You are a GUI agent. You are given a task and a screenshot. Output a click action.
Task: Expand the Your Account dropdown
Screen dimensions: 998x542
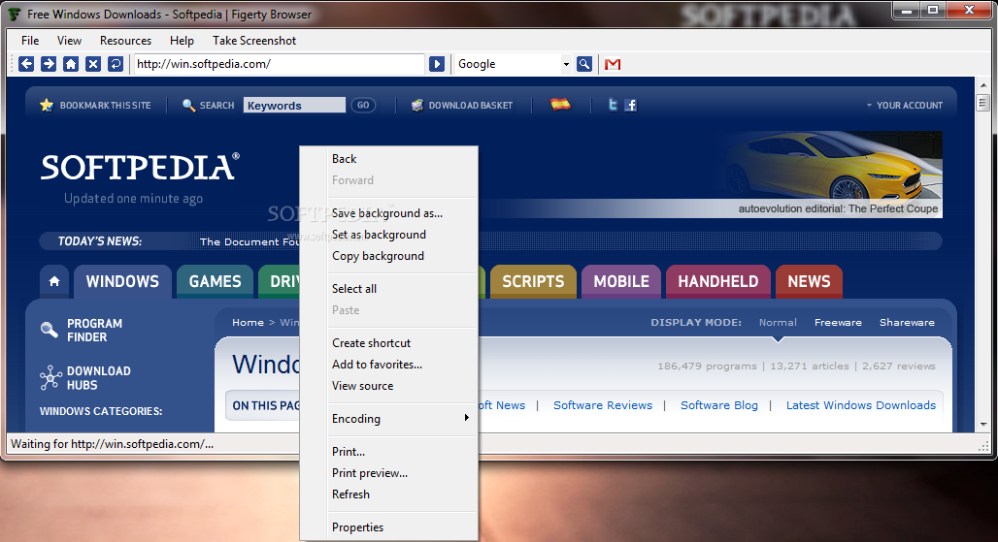pos(904,105)
